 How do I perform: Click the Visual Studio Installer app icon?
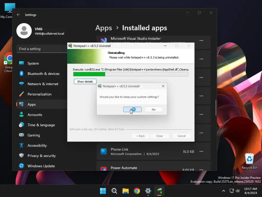pos(104,40)
